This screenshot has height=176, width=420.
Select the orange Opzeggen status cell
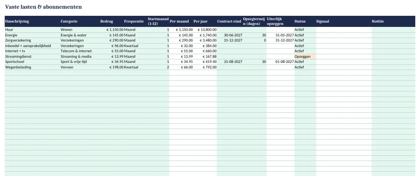click(x=305, y=56)
